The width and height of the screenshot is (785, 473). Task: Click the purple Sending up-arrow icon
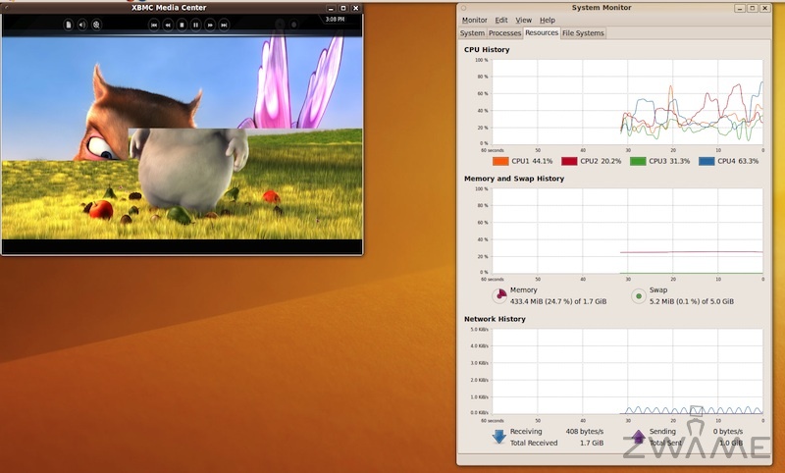638,437
